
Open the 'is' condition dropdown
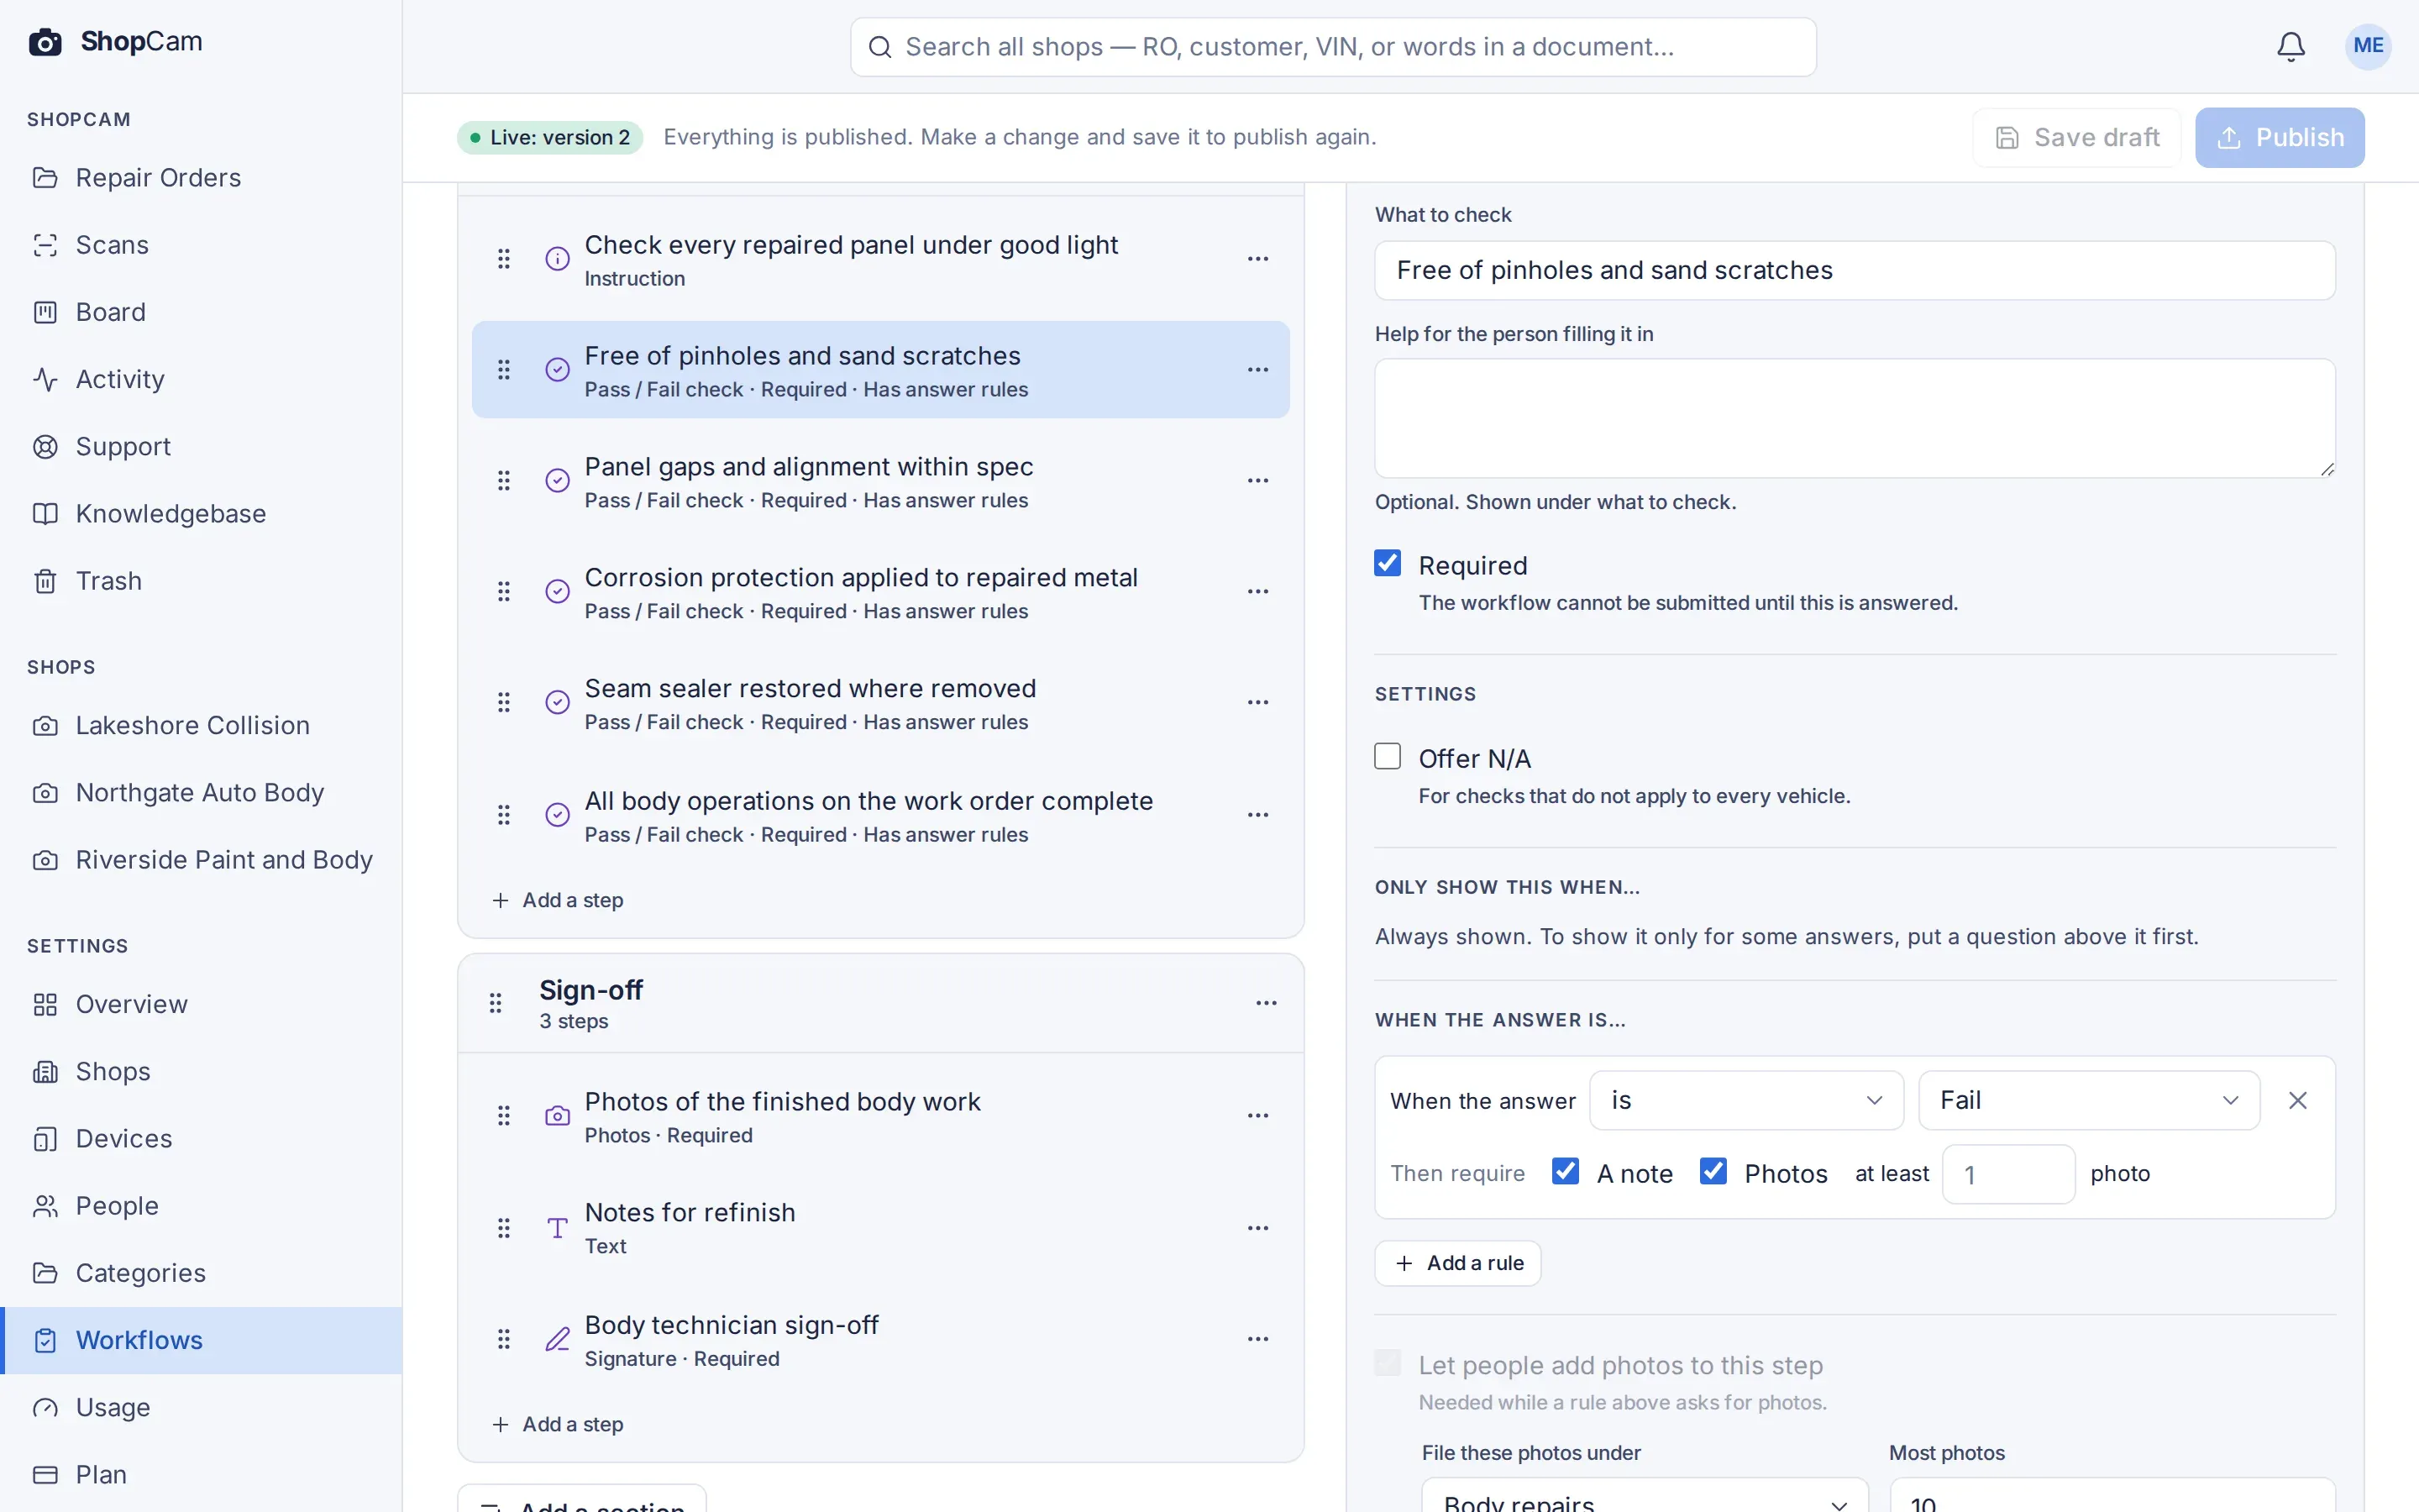point(1746,1101)
